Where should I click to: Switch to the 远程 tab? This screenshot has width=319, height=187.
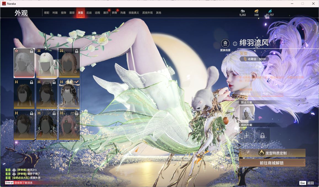[97, 13]
